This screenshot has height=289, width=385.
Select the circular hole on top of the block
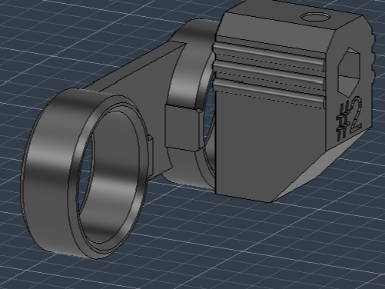[315, 18]
